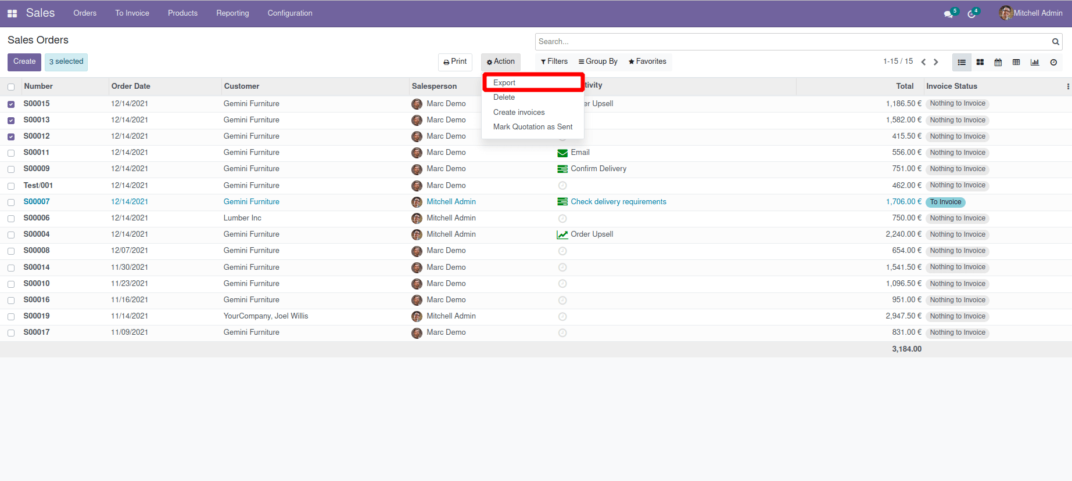Open the Reporting menu

[x=232, y=13]
